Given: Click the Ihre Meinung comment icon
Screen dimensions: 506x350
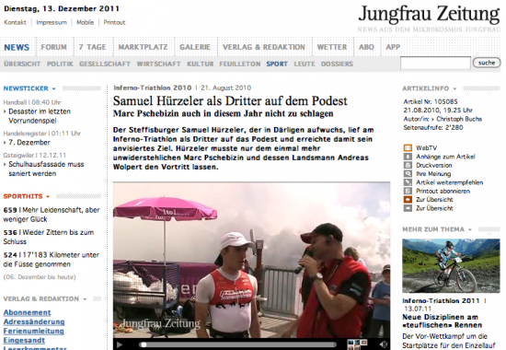Looking at the screenshot, I should tap(408, 174).
